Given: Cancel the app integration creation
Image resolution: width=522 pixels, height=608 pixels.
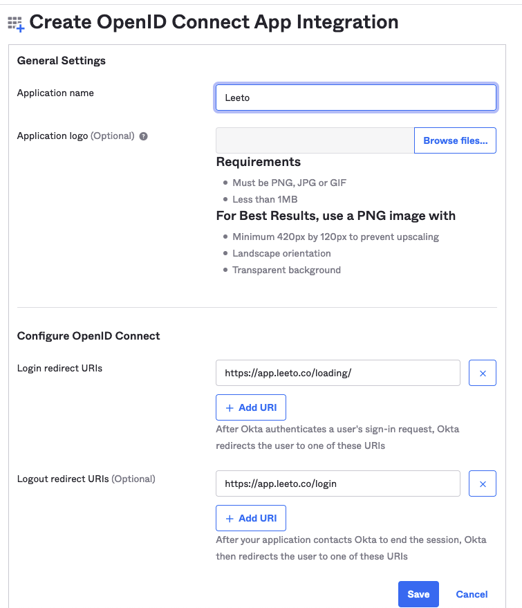Looking at the screenshot, I should 472,594.
